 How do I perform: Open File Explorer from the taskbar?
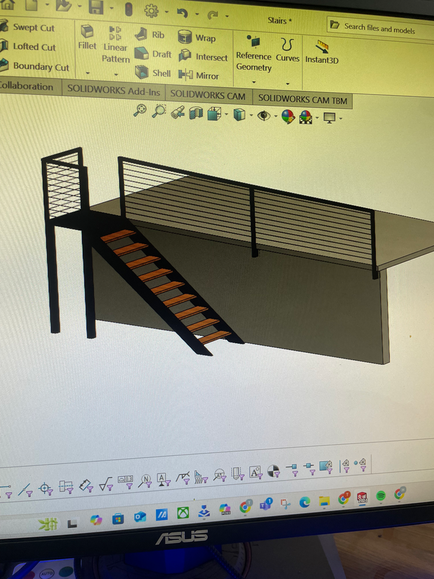tap(324, 501)
